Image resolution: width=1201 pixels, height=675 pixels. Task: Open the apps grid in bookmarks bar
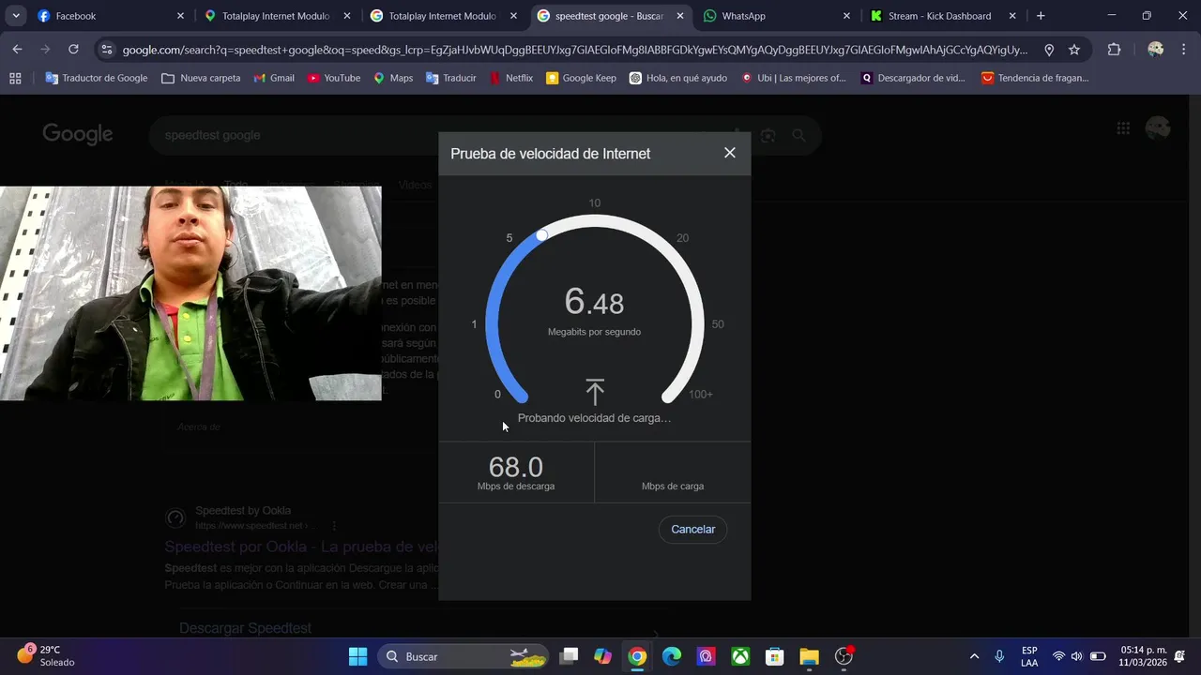click(15, 78)
